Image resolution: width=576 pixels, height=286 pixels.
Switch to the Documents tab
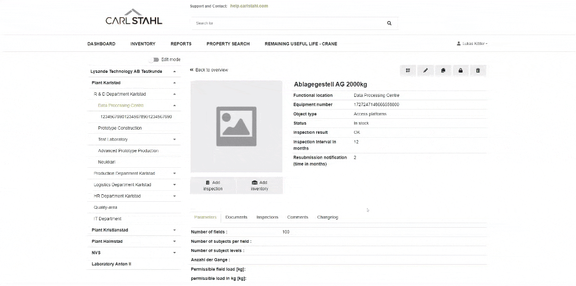(x=236, y=217)
